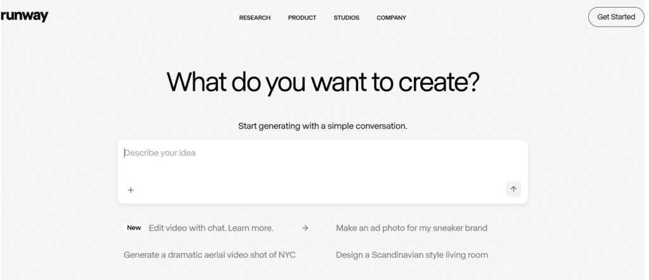The width and height of the screenshot is (649, 280).
Task: Go to the STUDIOS nav item
Action: click(346, 18)
